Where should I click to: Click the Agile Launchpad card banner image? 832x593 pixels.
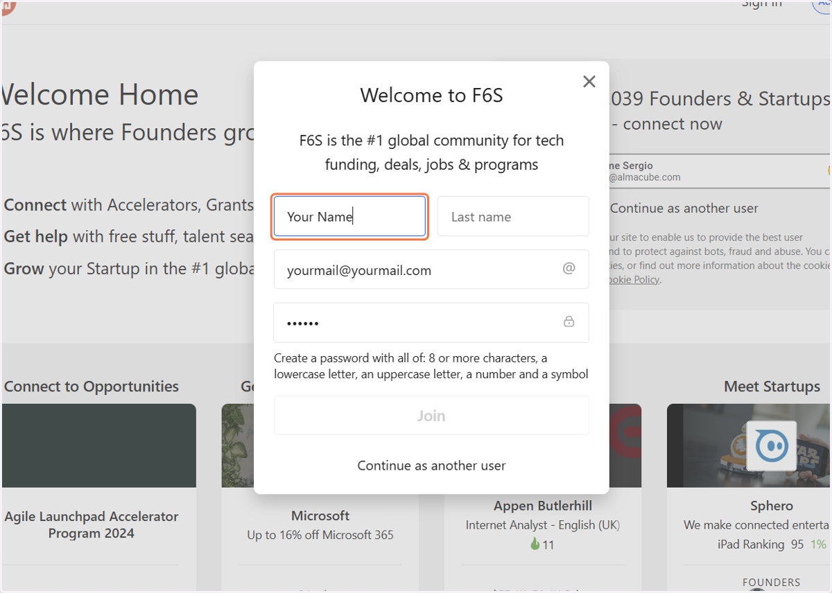98,445
